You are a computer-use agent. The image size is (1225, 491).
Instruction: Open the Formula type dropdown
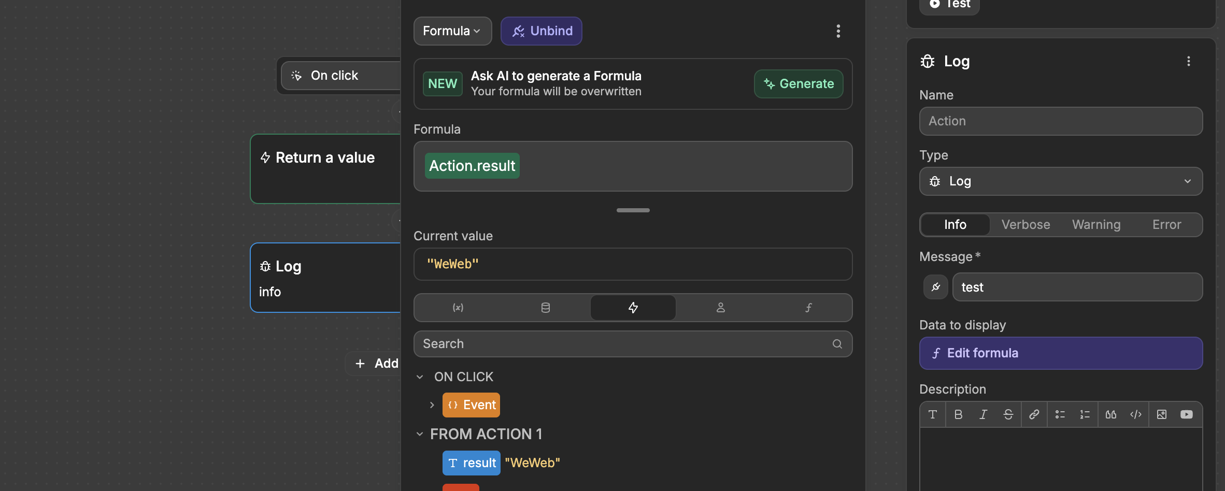pyautogui.click(x=452, y=31)
